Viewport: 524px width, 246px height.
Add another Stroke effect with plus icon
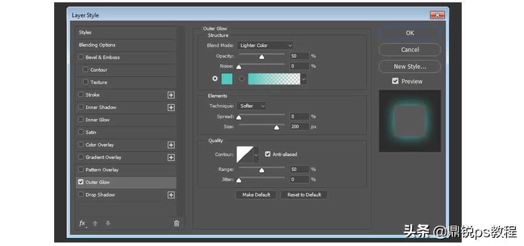tap(171, 95)
